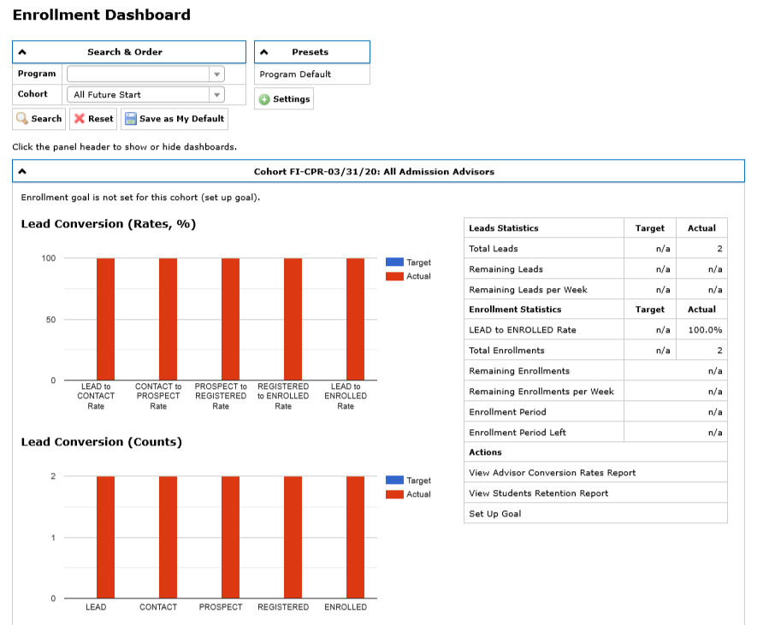Click the LEAD to ENROLLED Rate bar

(x=355, y=319)
